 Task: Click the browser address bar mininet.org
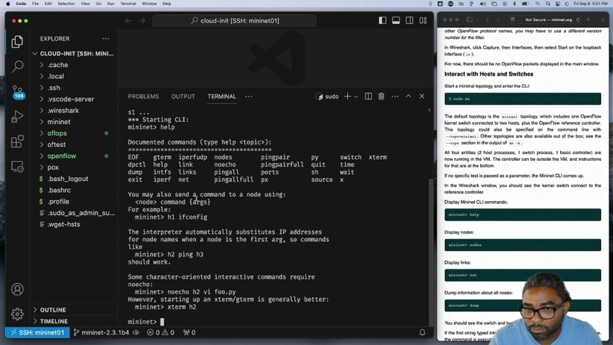[x=549, y=20]
